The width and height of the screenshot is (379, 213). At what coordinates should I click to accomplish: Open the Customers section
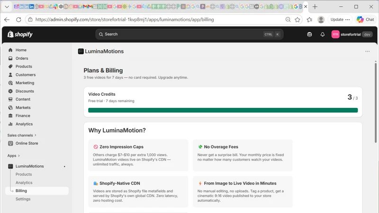coord(26,75)
